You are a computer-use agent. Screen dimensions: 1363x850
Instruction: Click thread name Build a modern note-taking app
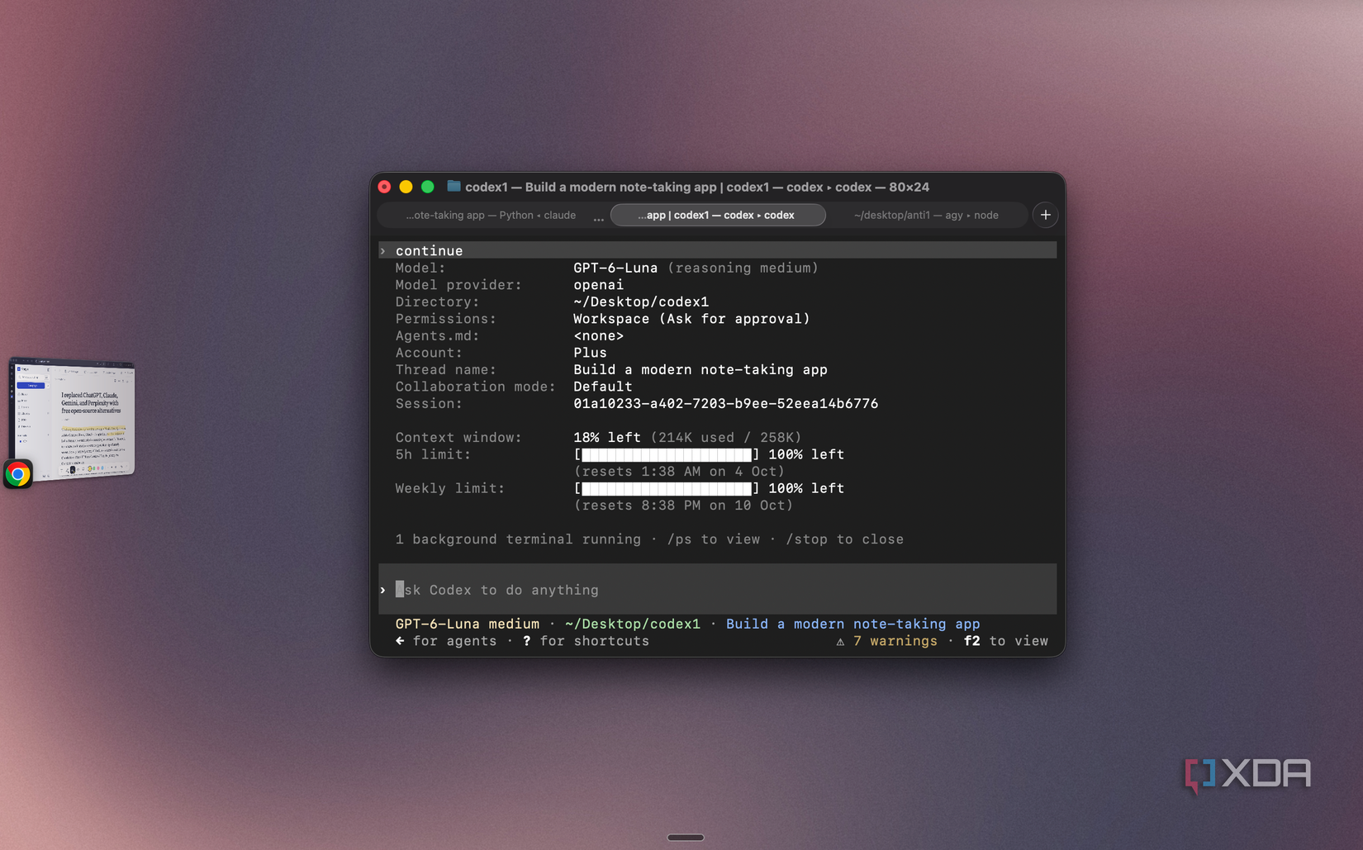click(x=700, y=370)
